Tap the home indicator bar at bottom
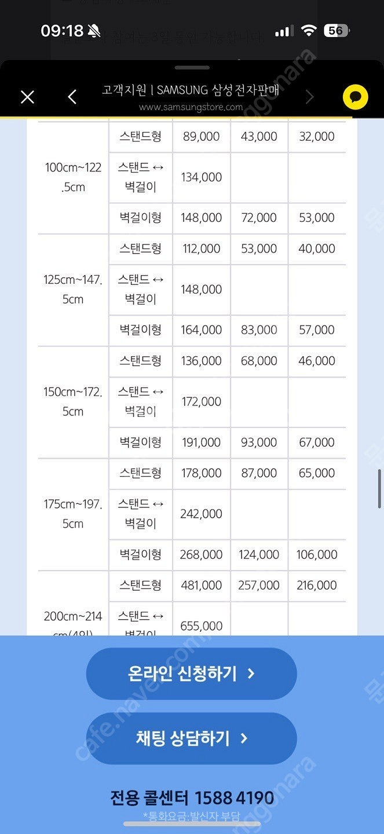Viewport: 384px width, 834px height. click(192, 824)
